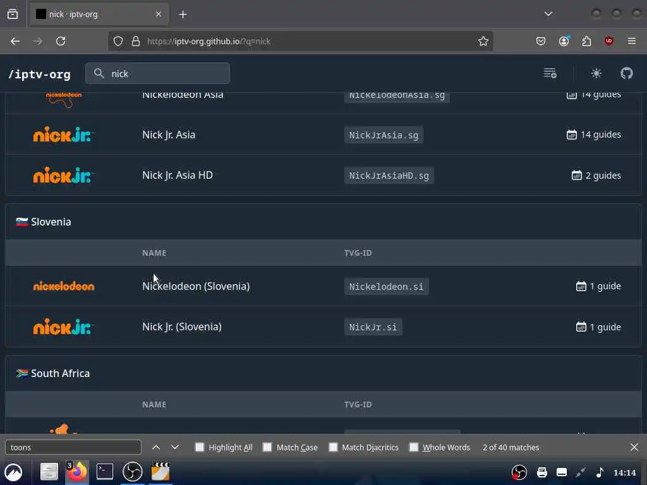The height and width of the screenshot is (485, 647).
Task: Close the nick · iptv-org tab
Action: pos(159,14)
